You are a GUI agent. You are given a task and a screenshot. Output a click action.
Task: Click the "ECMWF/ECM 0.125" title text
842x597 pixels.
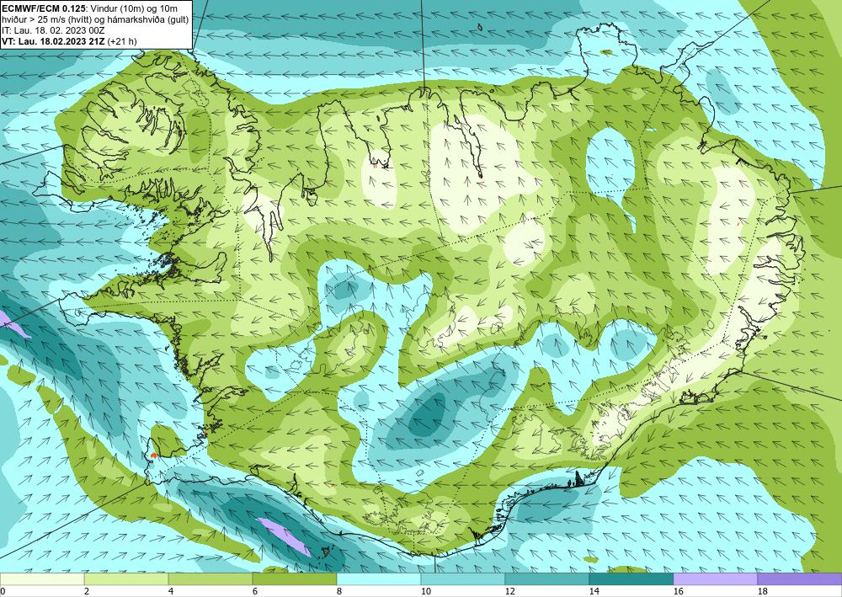coord(43,8)
